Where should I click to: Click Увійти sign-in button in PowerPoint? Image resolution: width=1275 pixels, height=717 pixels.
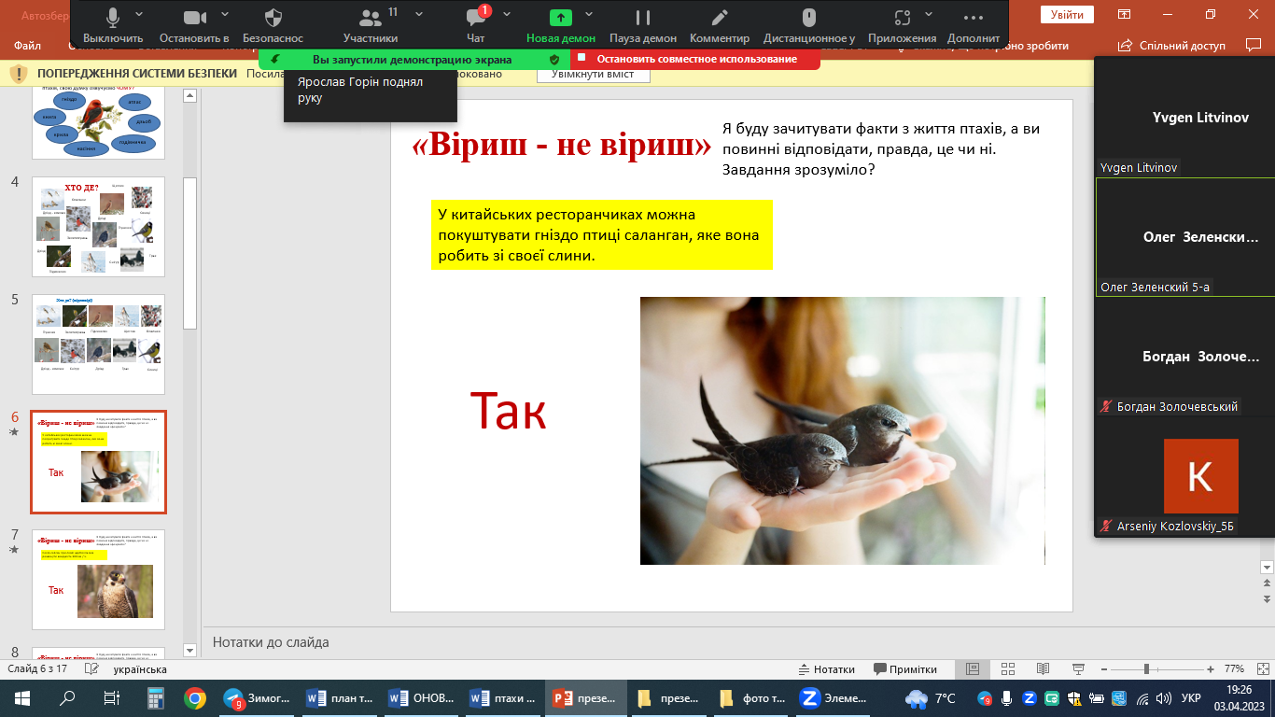pyautogui.click(x=1067, y=14)
